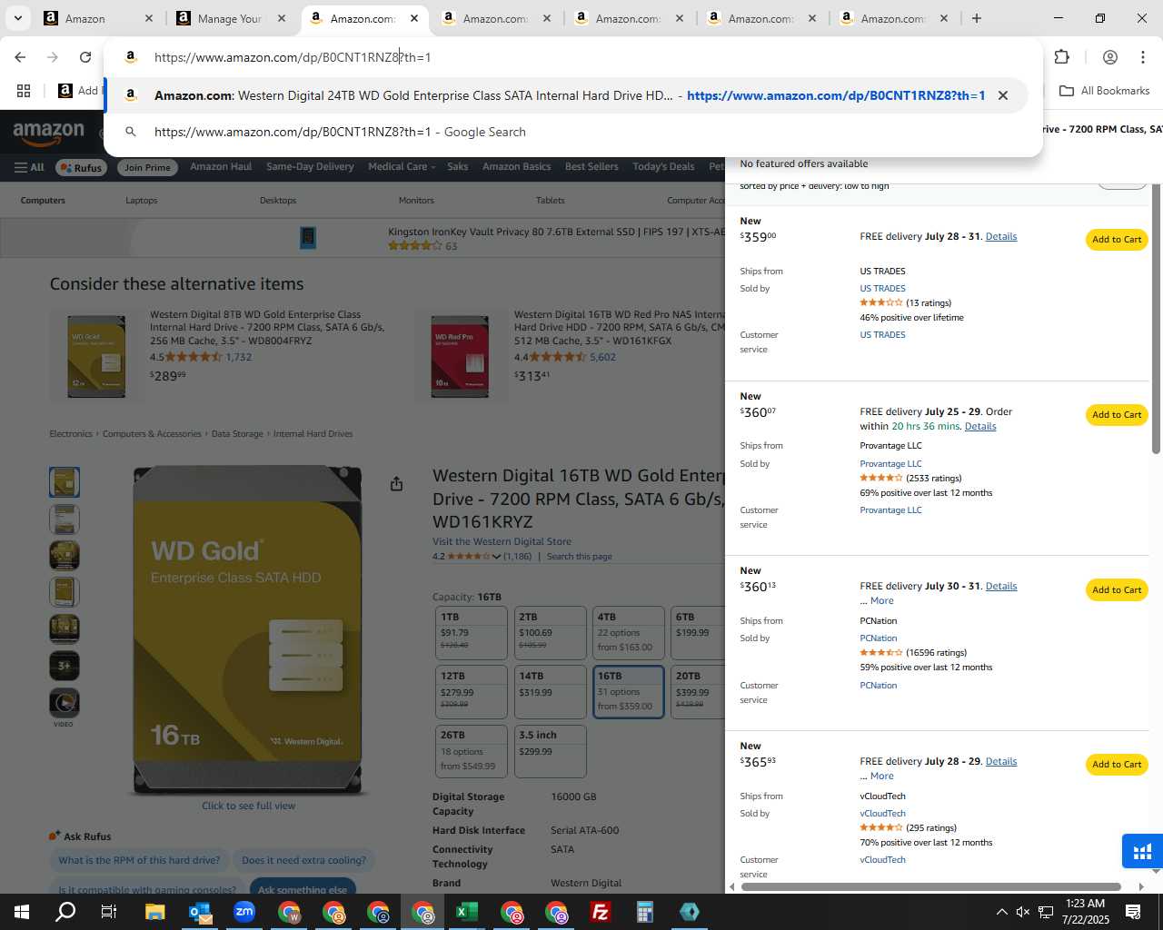Viewport: 1163px width, 930px height.
Task: Open Rufus assistant button
Action: (x=81, y=167)
